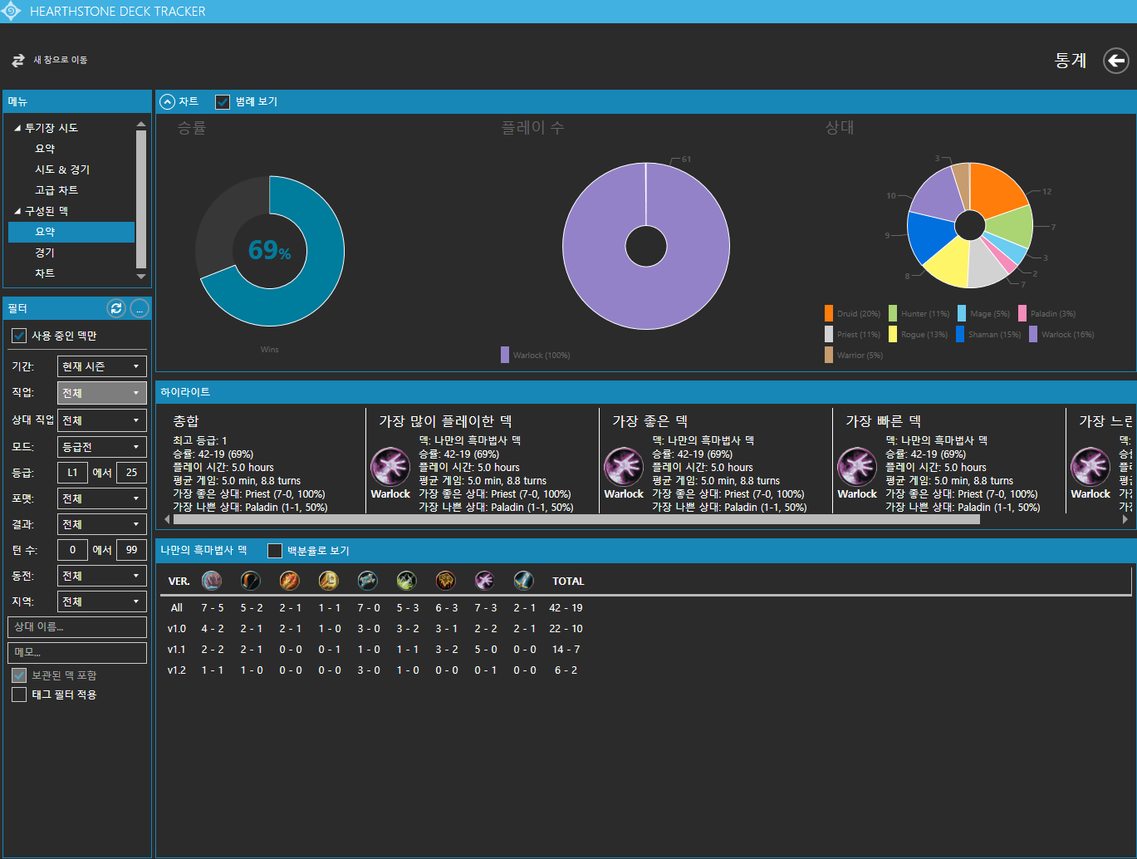Click the green Hunter legend swatch
This screenshot has width=1137, height=859.
pyautogui.click(x=893, y=313)
